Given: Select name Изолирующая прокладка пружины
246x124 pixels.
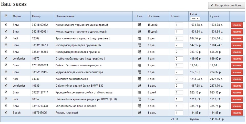Looking at the screenshot, I should 78,52.
